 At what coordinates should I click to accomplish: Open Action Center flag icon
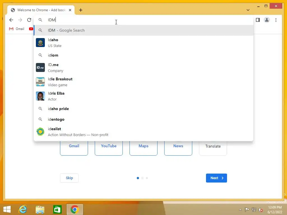(x=247, y=209)
